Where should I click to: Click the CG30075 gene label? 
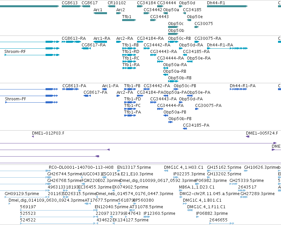[x=204, y=24]
